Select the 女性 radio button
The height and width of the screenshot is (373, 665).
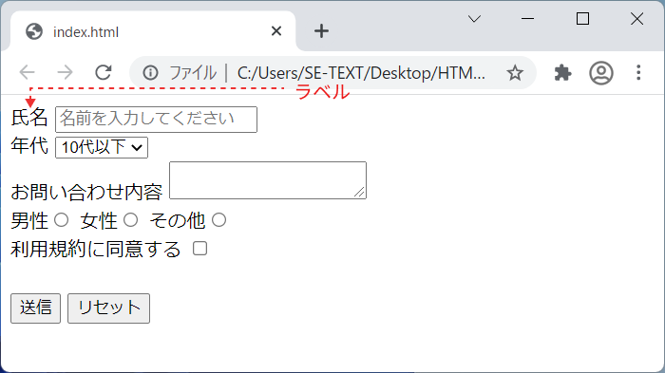[131, 220]
